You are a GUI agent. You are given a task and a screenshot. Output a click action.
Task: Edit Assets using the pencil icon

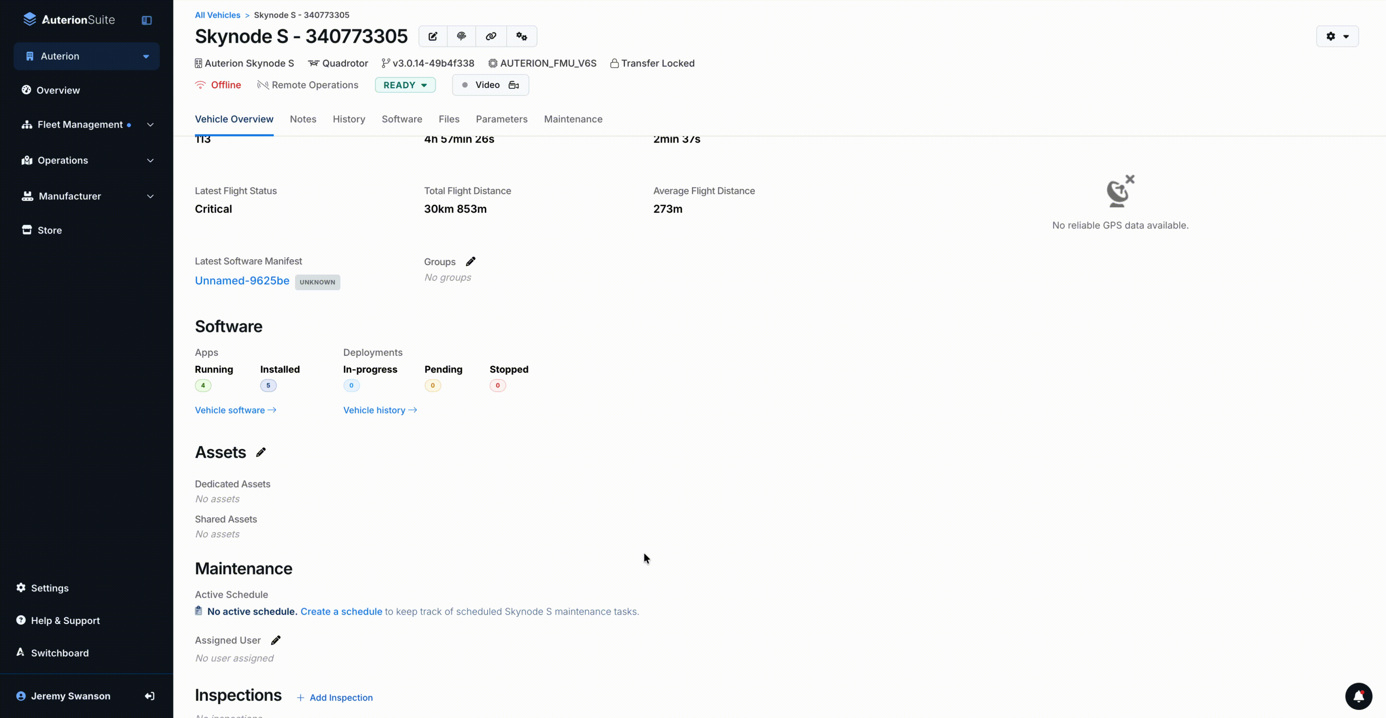[x=261, y=452]
